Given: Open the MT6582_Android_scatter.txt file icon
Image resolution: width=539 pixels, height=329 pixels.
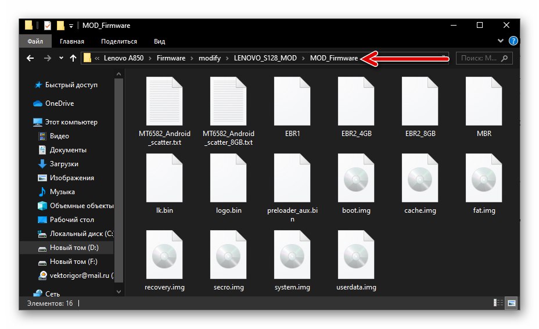Looking at the screenshot, I should coord(164,101).
